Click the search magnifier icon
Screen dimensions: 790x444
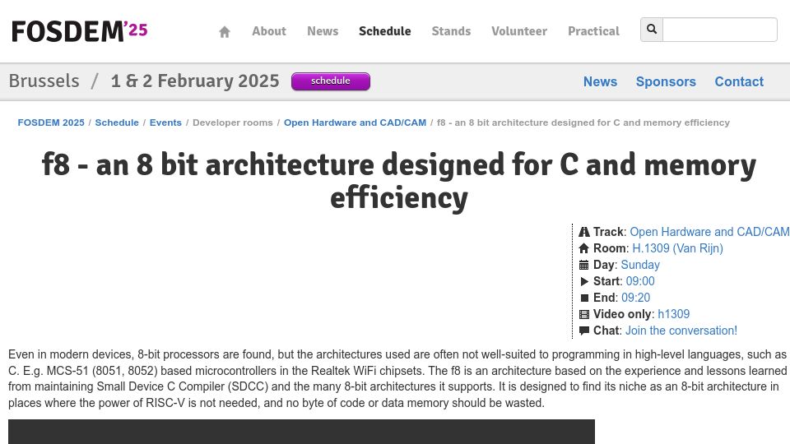pos(652,30)
